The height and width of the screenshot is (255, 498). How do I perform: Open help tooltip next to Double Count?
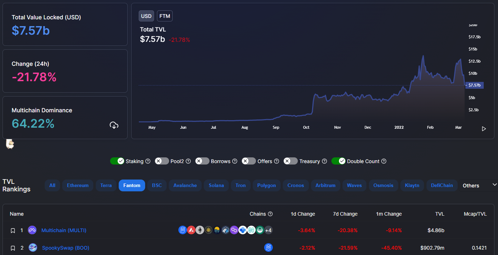pyautogui.click(x=384, y=161)
